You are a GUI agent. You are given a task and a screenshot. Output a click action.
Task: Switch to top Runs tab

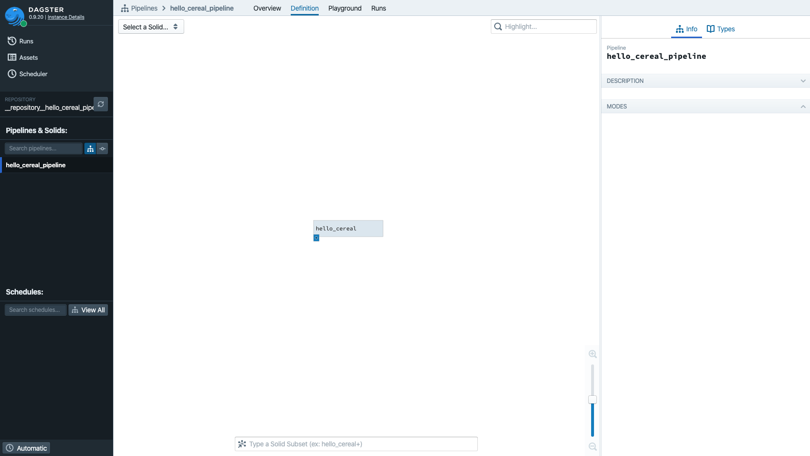tap(378, 8)
